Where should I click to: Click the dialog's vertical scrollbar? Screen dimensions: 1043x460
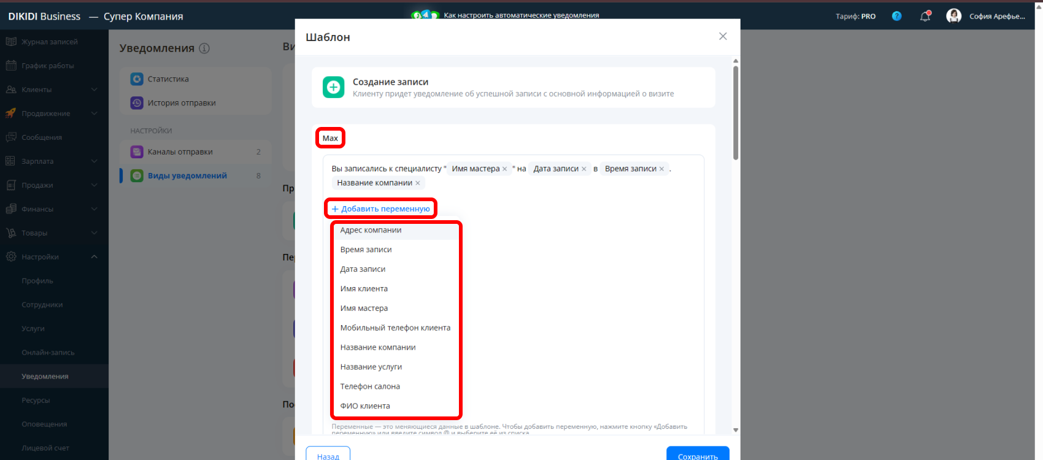click(736, 113)
